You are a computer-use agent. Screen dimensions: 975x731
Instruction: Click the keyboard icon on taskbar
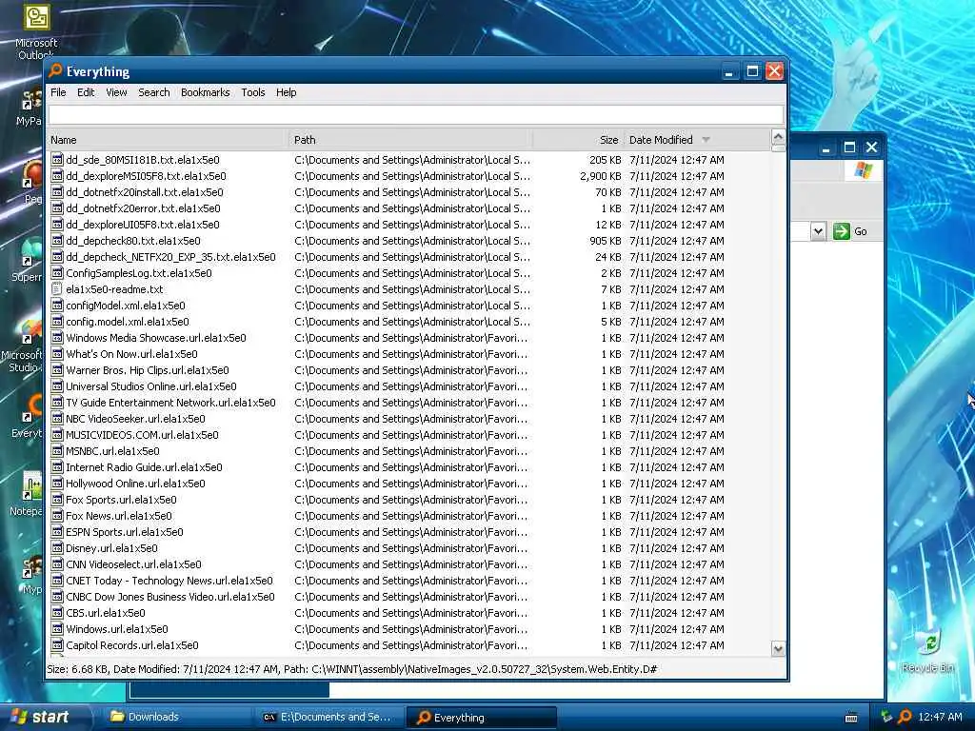click(851, 718)
